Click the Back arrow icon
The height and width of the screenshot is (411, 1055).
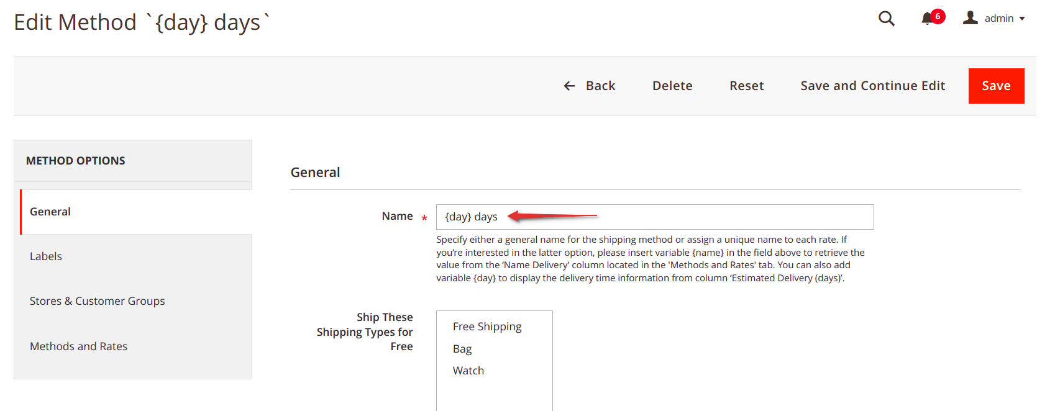[x=569, y=86]
